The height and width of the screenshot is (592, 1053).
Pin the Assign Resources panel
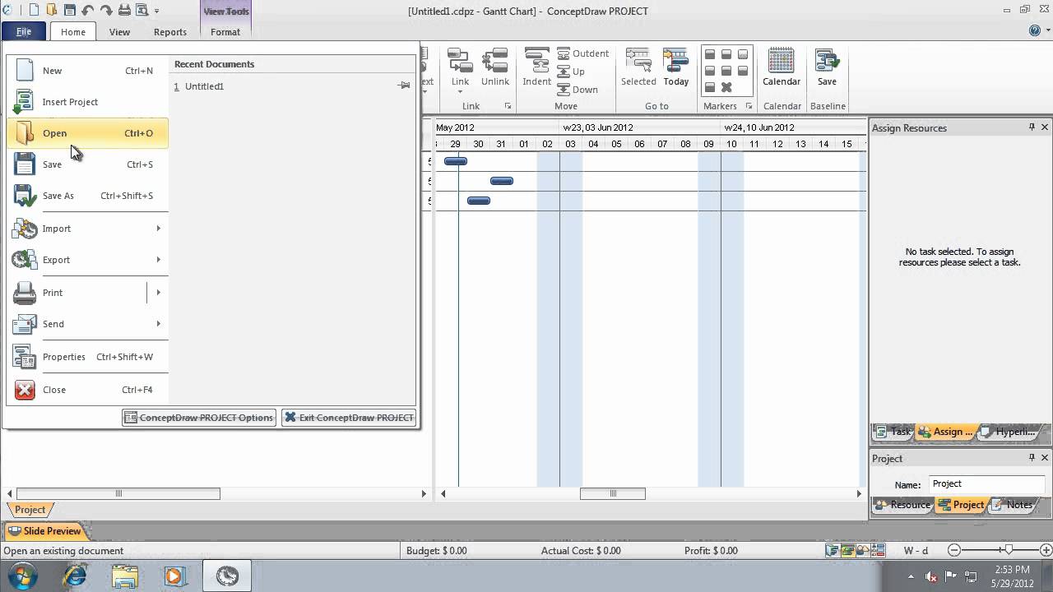(x=1032, y=127)
